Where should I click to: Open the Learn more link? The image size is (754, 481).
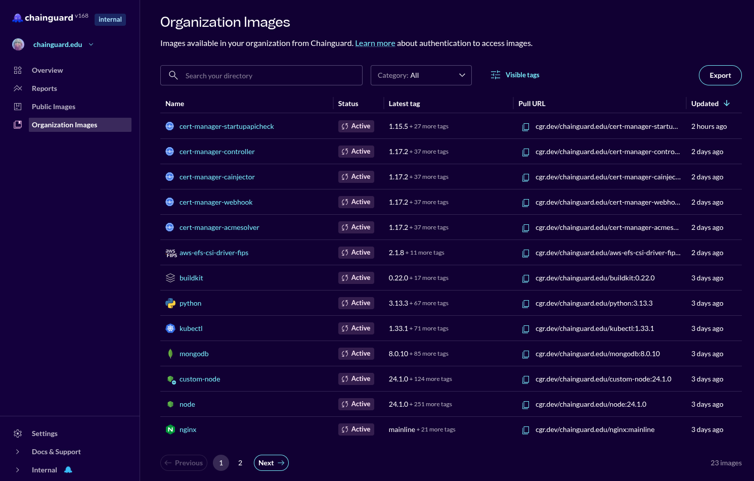(375, 43)
